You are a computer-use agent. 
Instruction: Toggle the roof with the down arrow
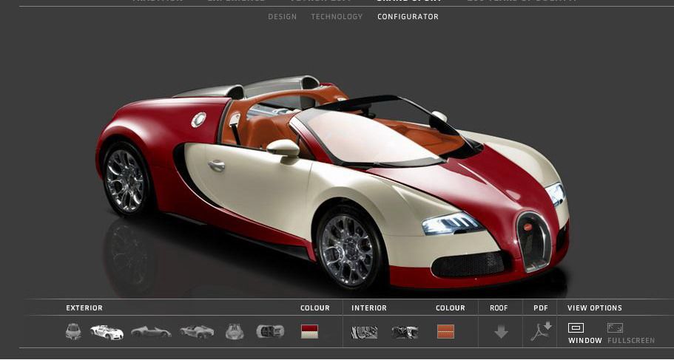click(x=501, y=332)
